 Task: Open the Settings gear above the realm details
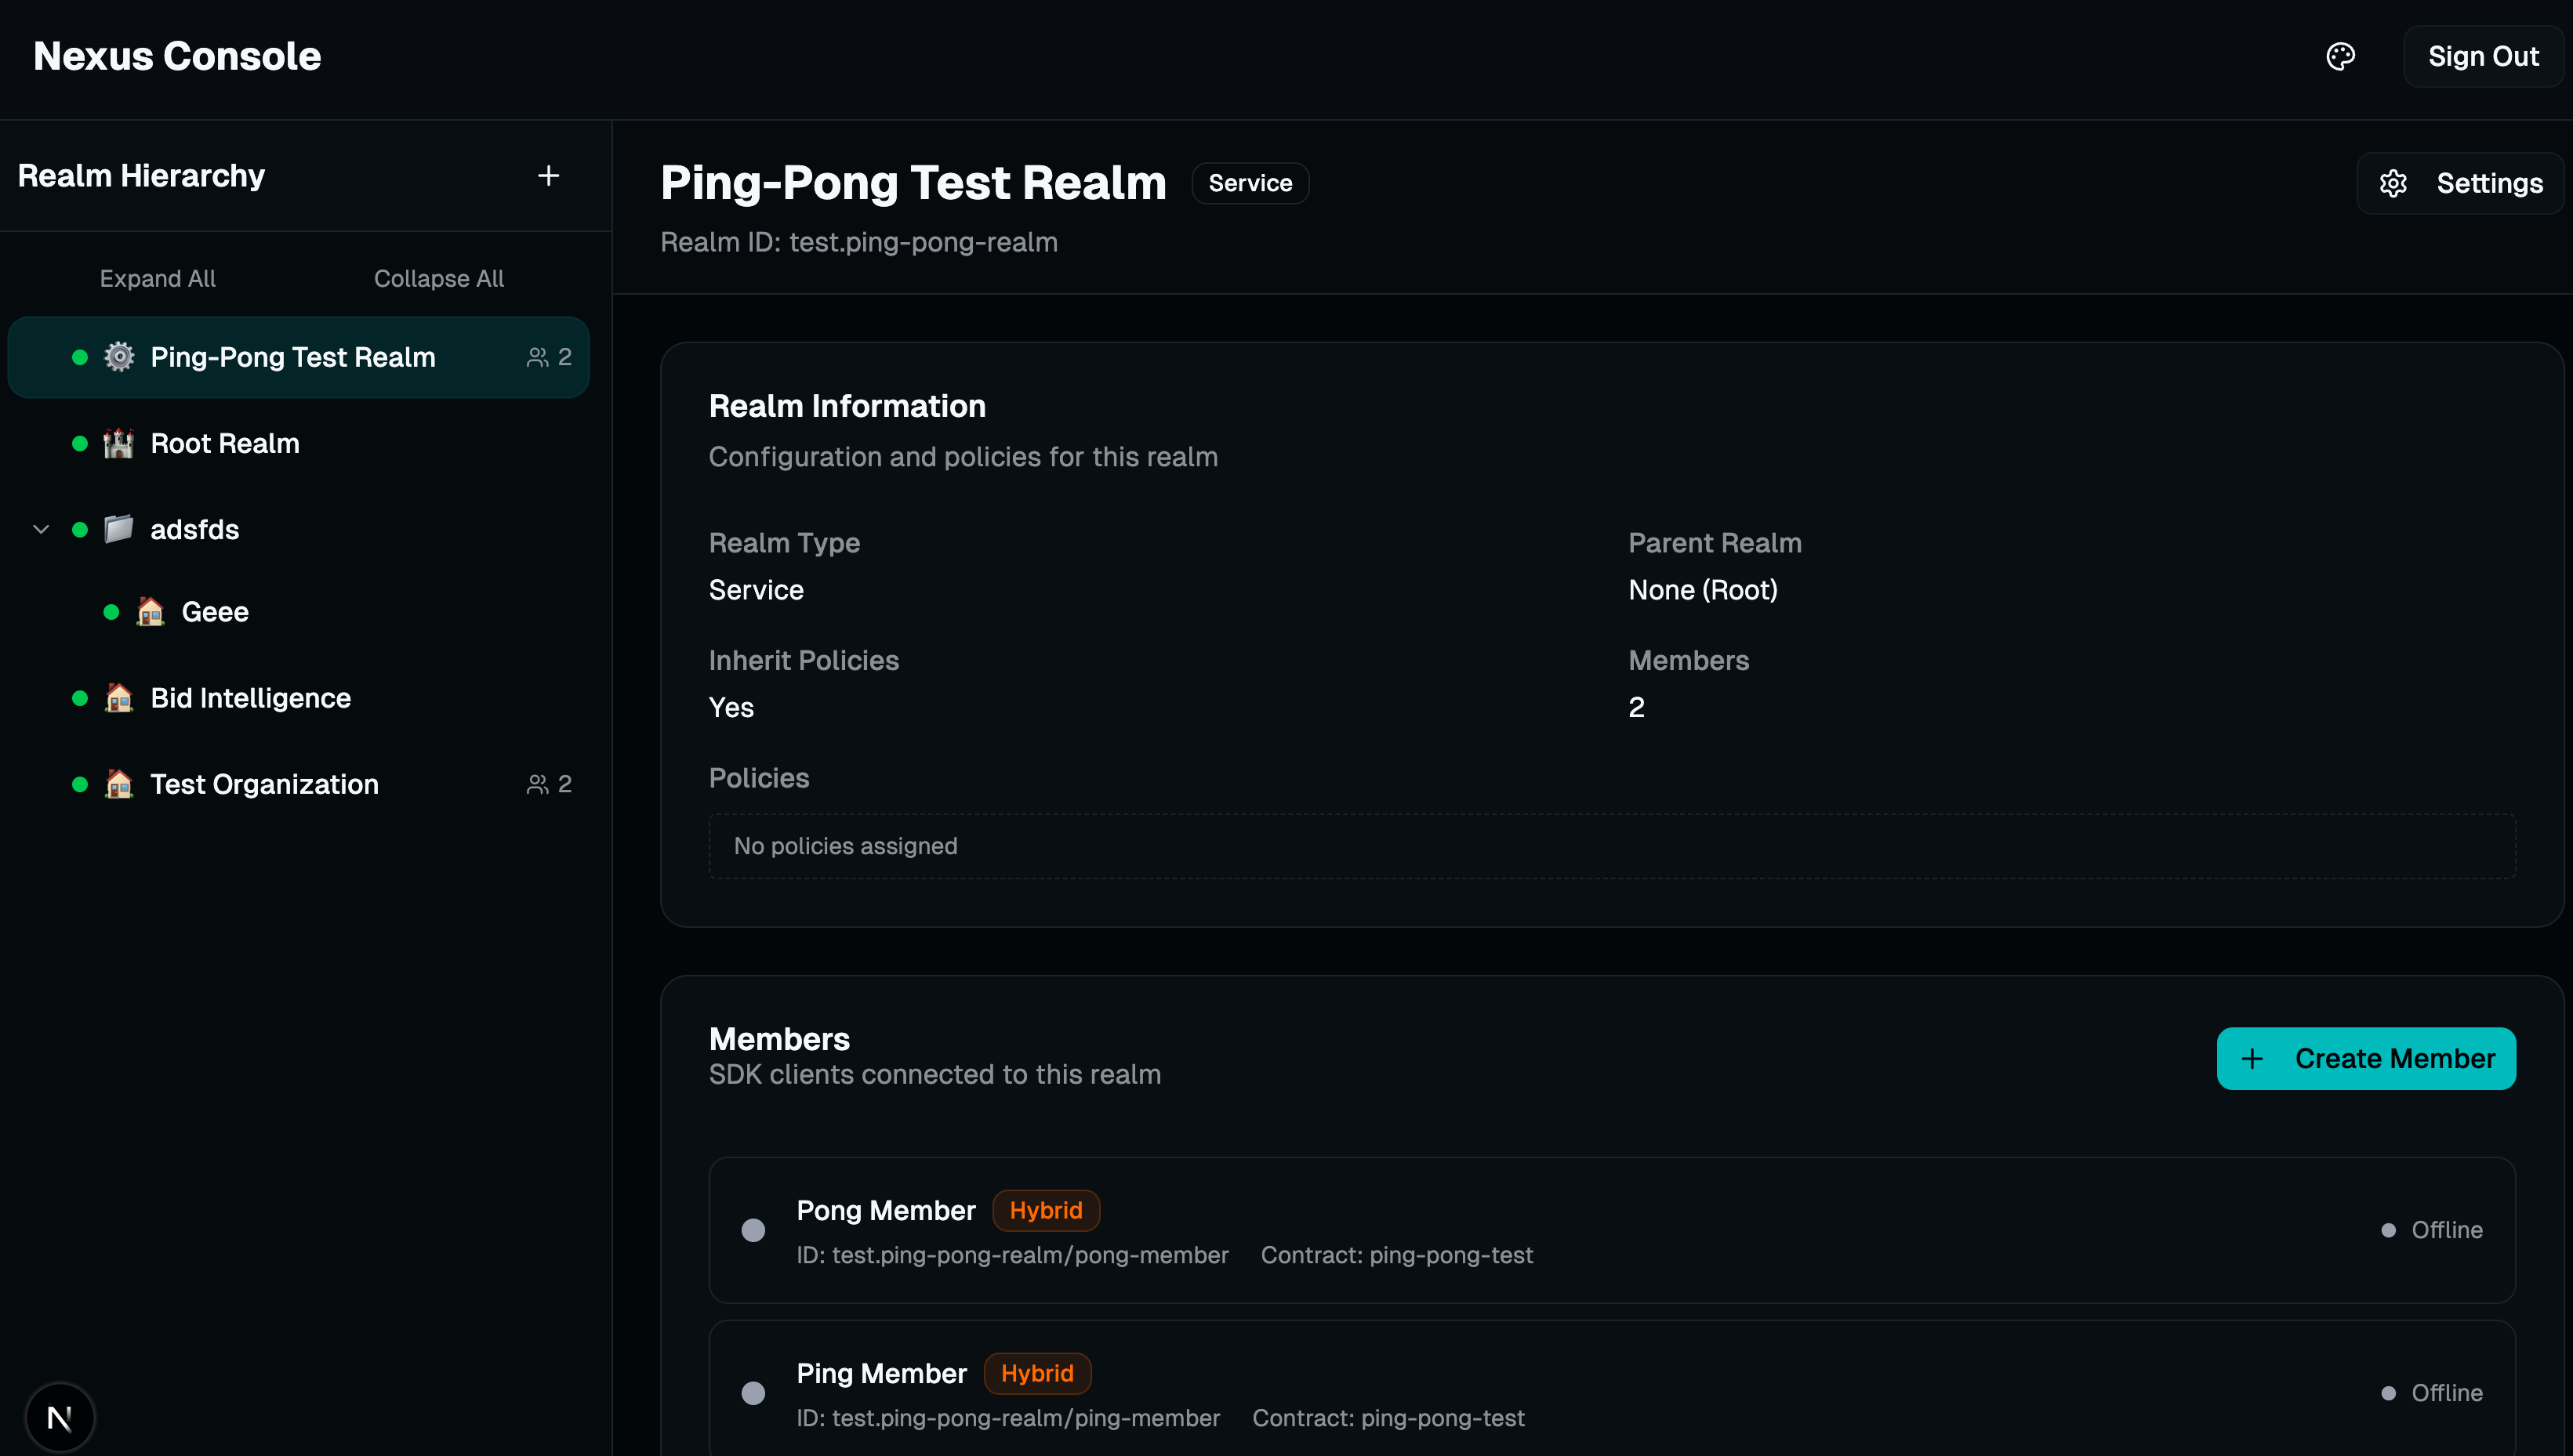pos(2393,183)
